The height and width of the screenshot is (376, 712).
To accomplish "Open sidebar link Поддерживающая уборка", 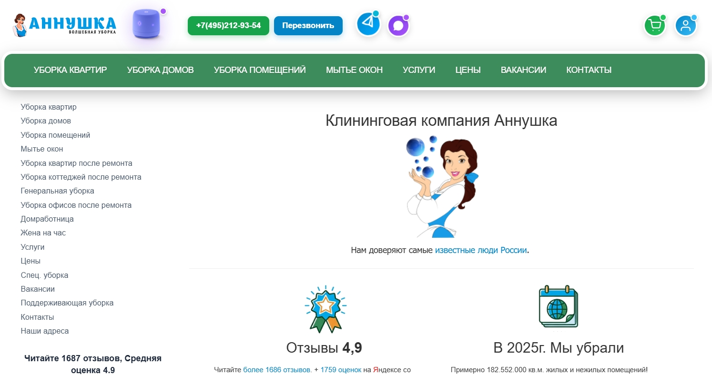I will [x=67, y=303].
